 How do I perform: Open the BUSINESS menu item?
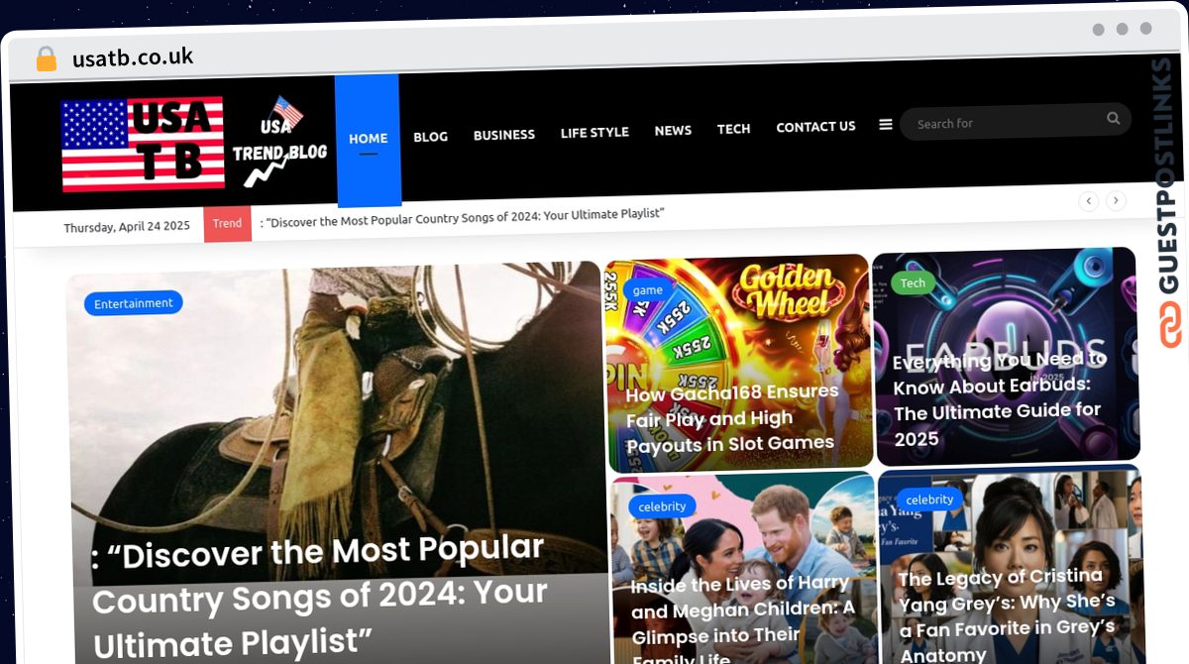pos(503,135)
